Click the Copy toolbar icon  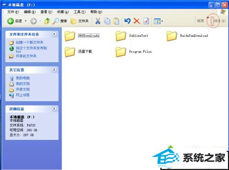point(107,21)
